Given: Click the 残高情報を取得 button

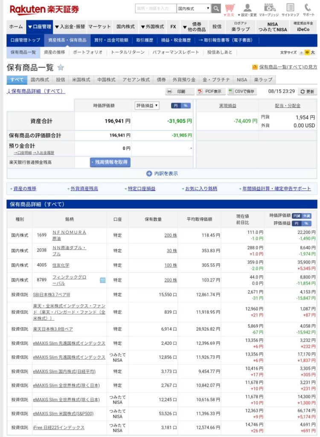Looking at the screenshot, I should point(110,162).
